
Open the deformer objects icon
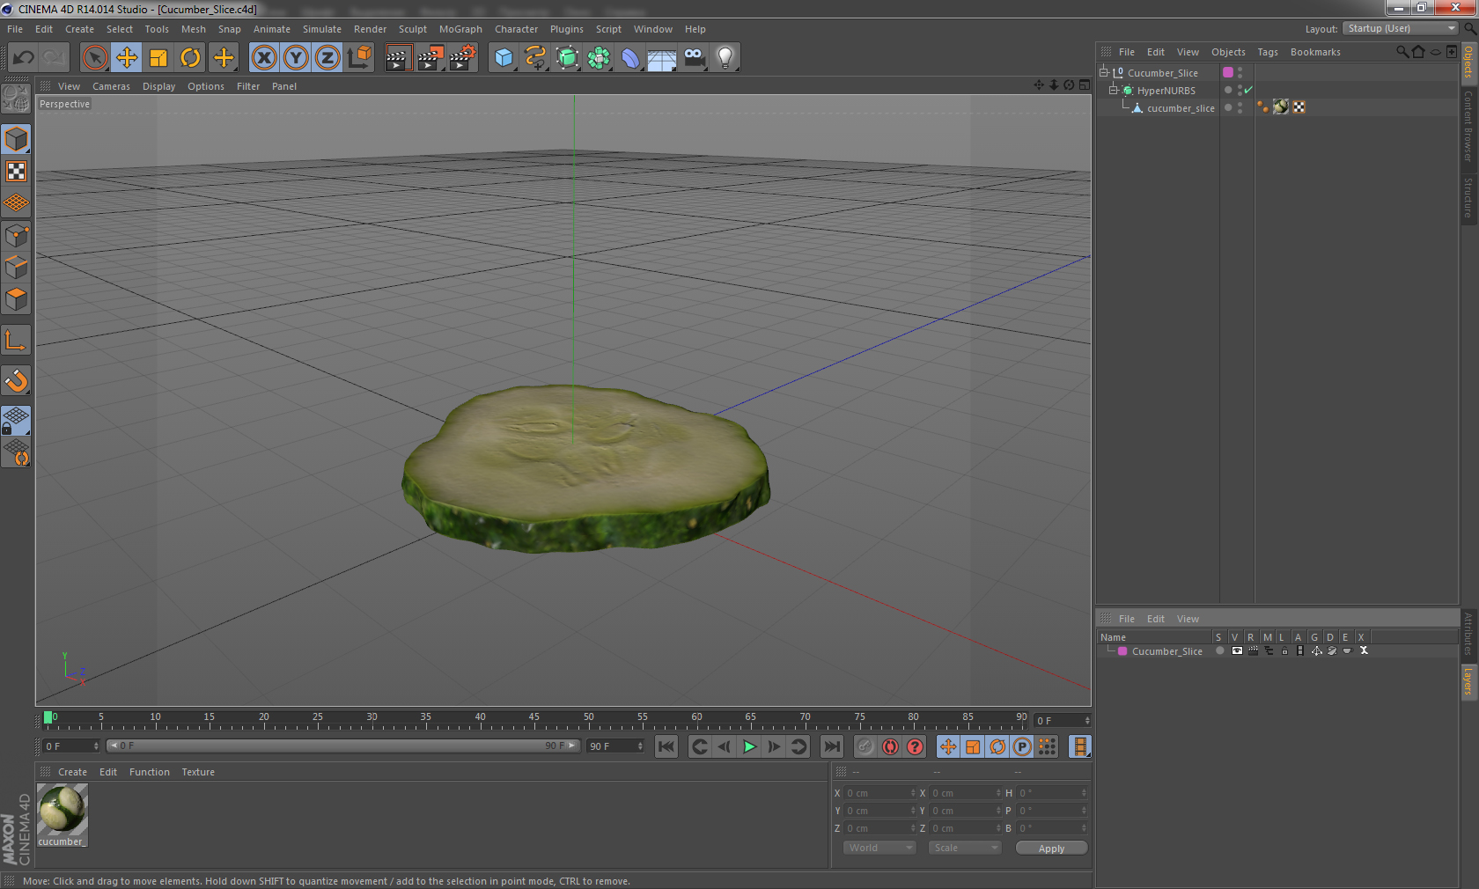point(630,58)
